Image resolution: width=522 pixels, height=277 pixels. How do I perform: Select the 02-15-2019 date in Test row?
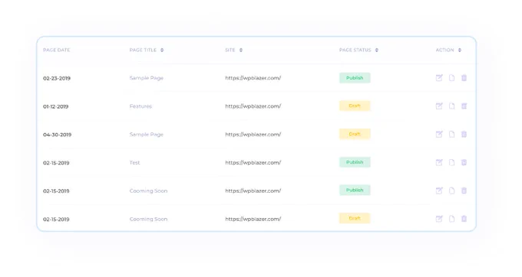(56, 163)
